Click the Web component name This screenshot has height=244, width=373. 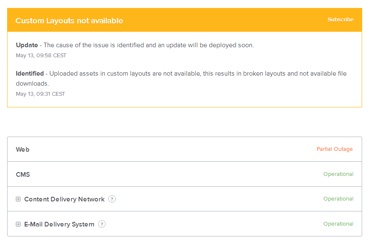tap(23, 150)
